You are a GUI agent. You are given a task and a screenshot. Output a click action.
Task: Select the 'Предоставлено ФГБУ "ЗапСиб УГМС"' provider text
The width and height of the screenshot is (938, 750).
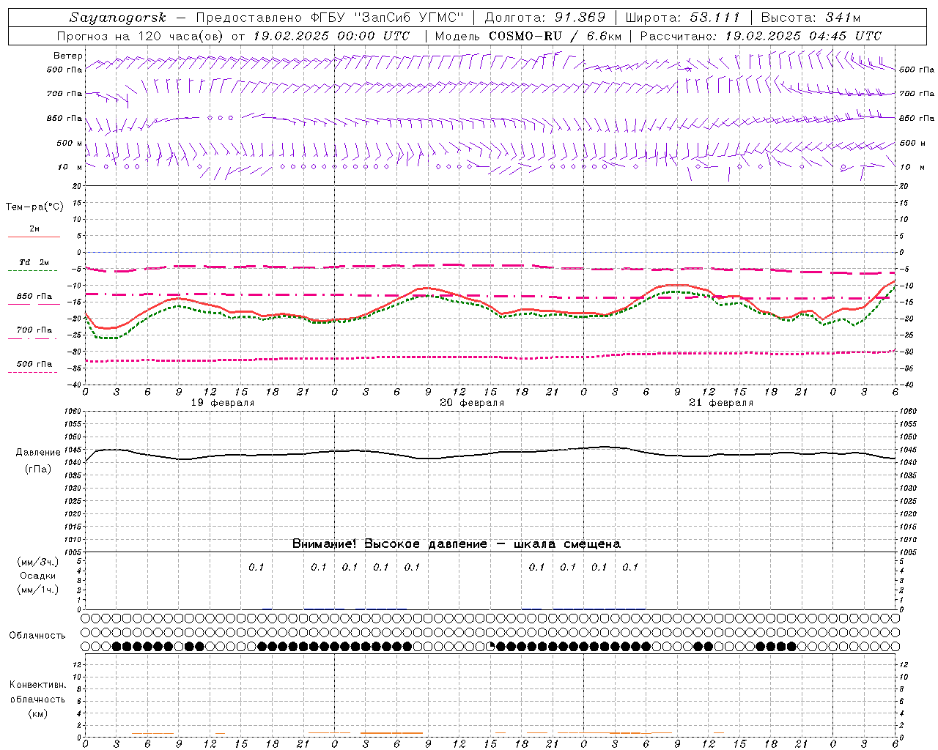330,18
